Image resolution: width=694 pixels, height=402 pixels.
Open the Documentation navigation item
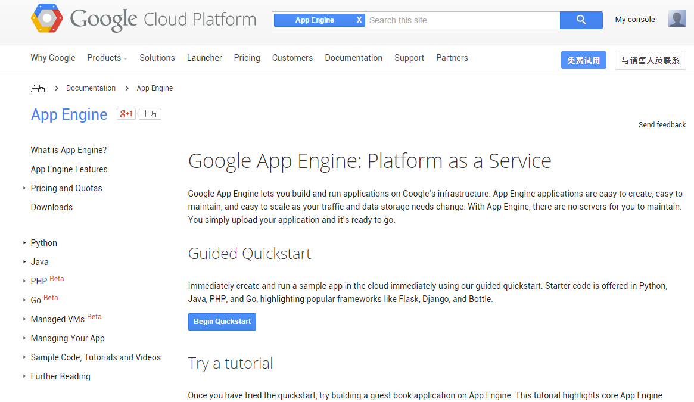tap(353, 58)
